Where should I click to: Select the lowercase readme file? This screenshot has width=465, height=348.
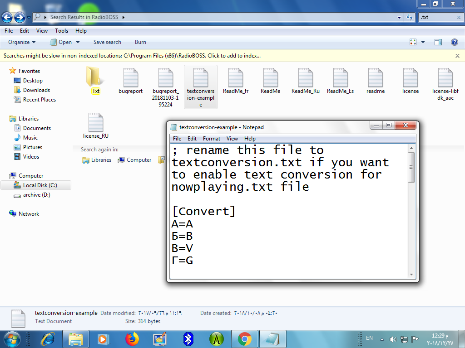[x=376, y=80]
